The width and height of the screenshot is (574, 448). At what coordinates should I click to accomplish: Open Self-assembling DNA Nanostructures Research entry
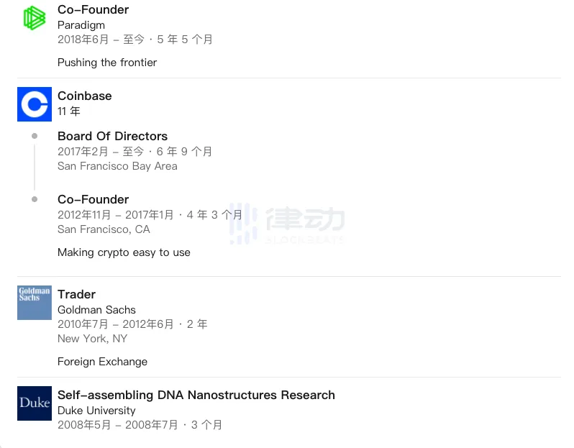click(x=196, y=395)
